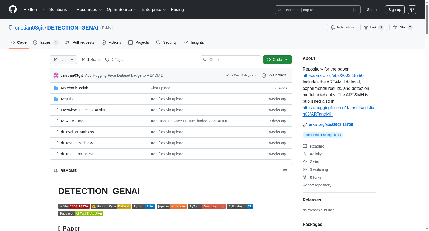Focus the Go to file input
Viewport: 429px width, 231px height.
(x=231, y=60)
